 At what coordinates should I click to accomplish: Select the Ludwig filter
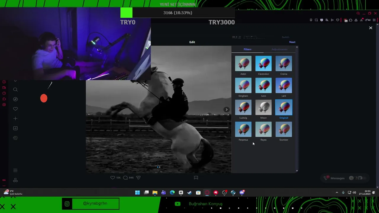243,107
